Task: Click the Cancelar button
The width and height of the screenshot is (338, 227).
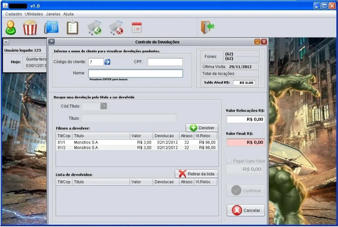Action: tap(246, 210)
